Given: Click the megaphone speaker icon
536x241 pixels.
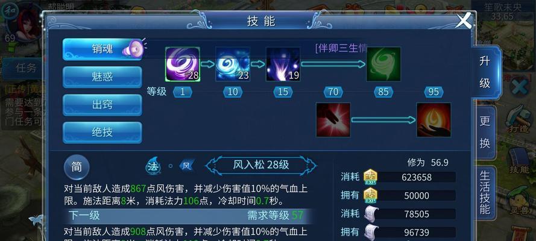Looking at the screenshot, I should coord(133,48).
